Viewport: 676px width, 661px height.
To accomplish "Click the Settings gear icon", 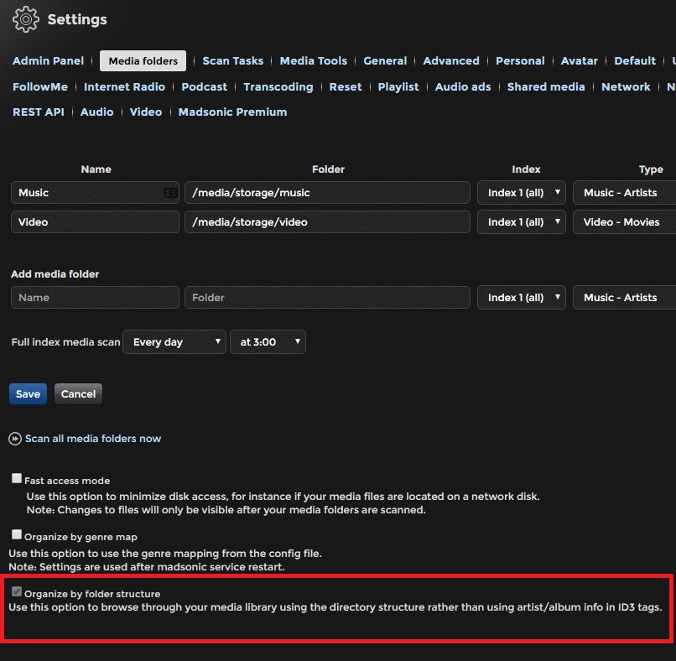I will point(26,19).
